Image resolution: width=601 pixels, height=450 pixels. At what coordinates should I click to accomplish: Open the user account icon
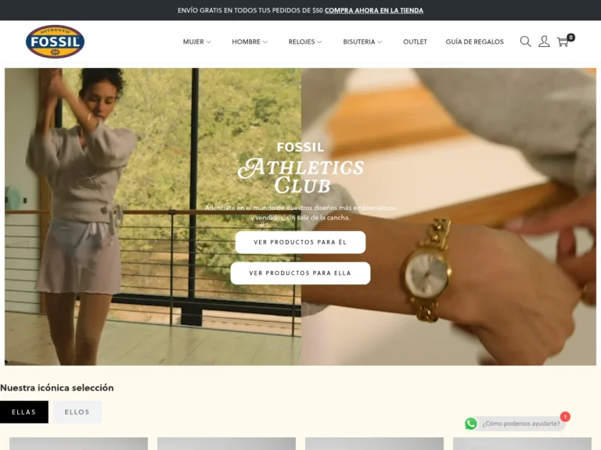point(544,41)
